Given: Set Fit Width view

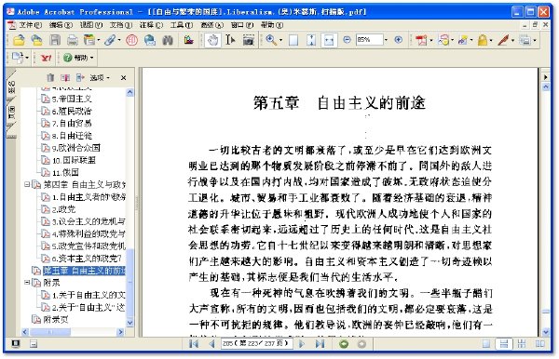Looking at the screenshot, I should coord(329,40).
